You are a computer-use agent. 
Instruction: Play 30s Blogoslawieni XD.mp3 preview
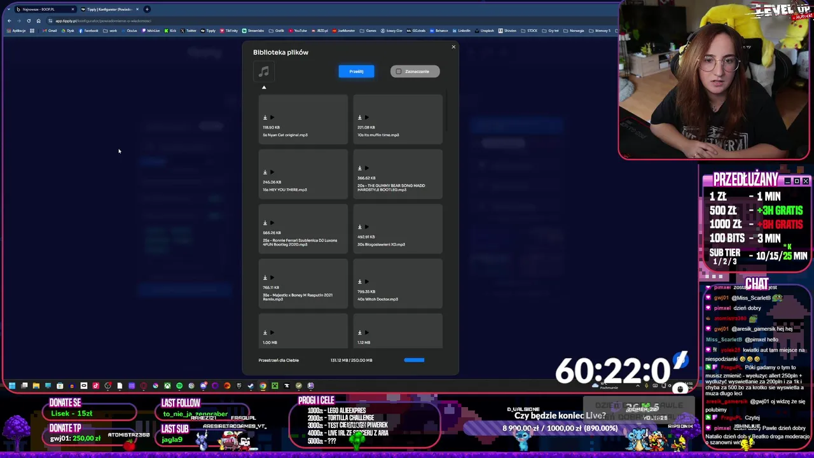pos(366,227)
